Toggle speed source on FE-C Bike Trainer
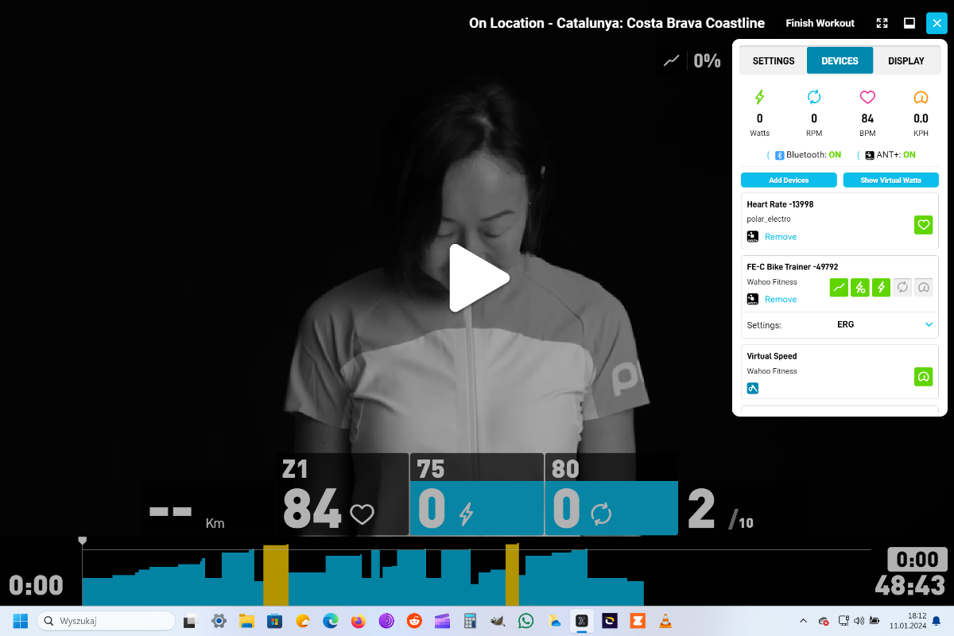 tap(923, 288)
